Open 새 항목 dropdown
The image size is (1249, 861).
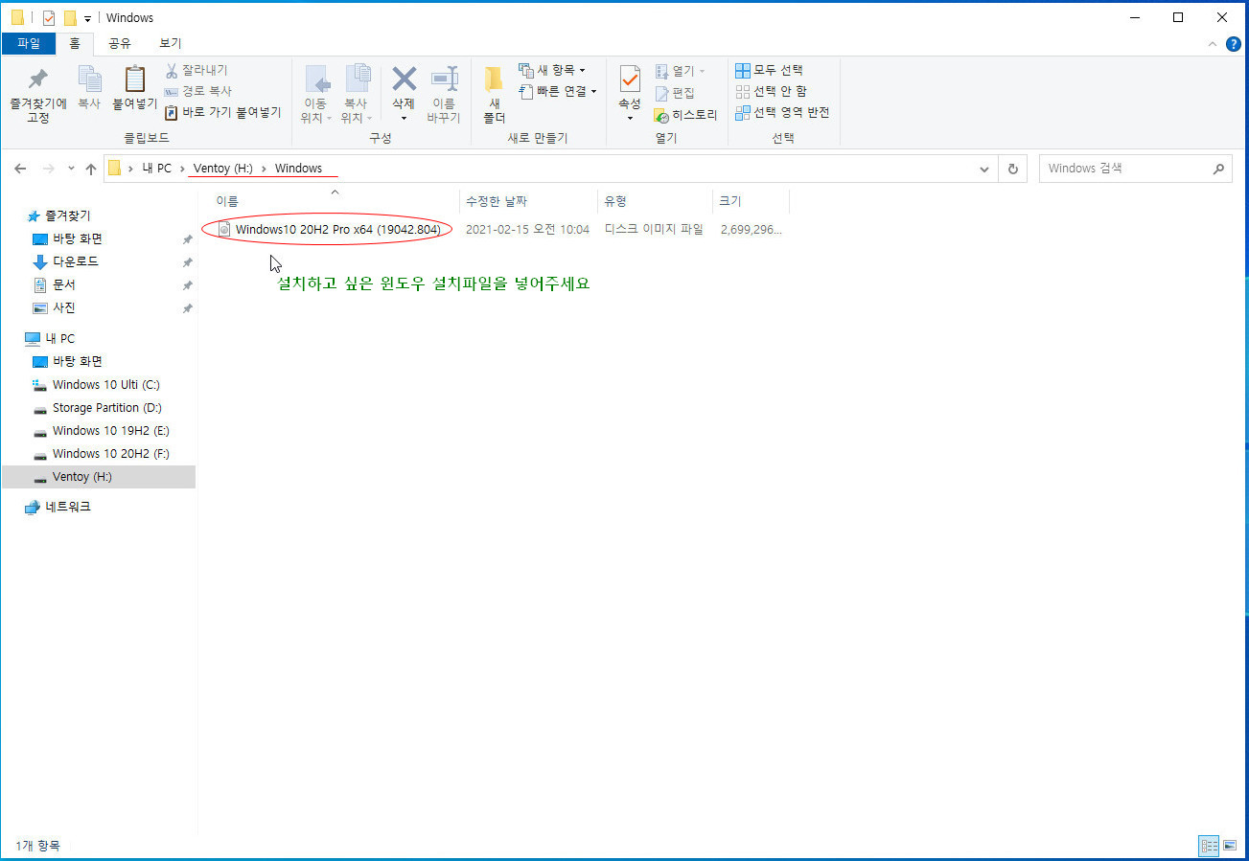(x=552, y=70)
